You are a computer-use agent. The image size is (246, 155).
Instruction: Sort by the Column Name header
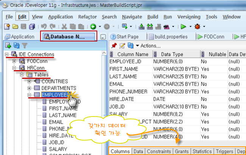click(131, 54)
